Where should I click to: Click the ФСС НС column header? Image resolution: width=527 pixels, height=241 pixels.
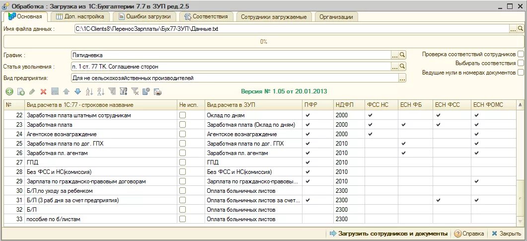click(381, 105)
